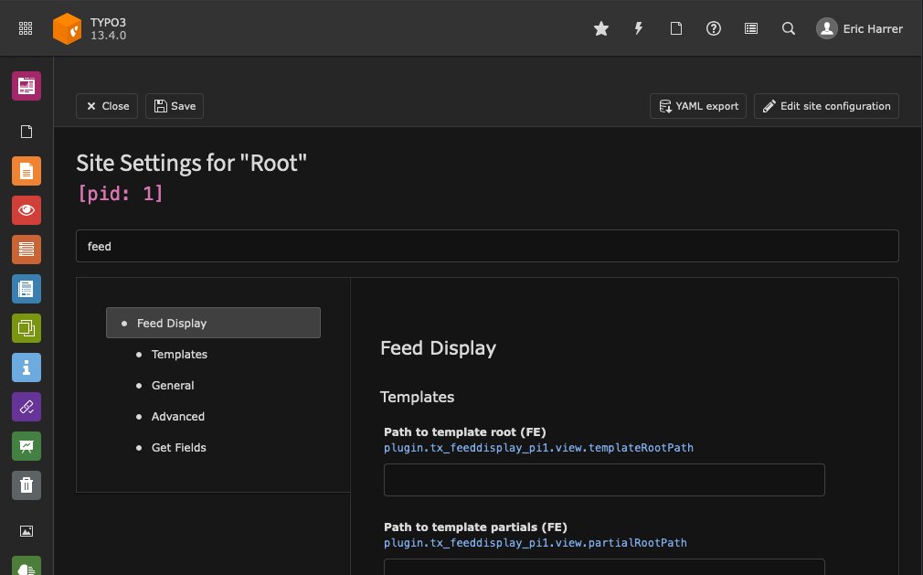Viewport: 923px width, 575px height.
Task: Open bookmarks star icon in top bar
Action: (x=601, y=28)
